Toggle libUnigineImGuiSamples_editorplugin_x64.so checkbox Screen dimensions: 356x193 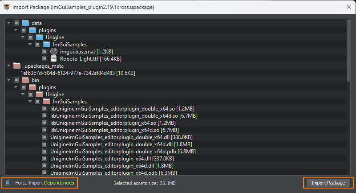(x=45, y=123)
